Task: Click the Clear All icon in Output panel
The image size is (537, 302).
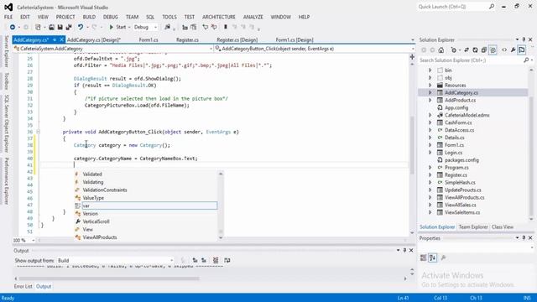Action: pos(216,261)
